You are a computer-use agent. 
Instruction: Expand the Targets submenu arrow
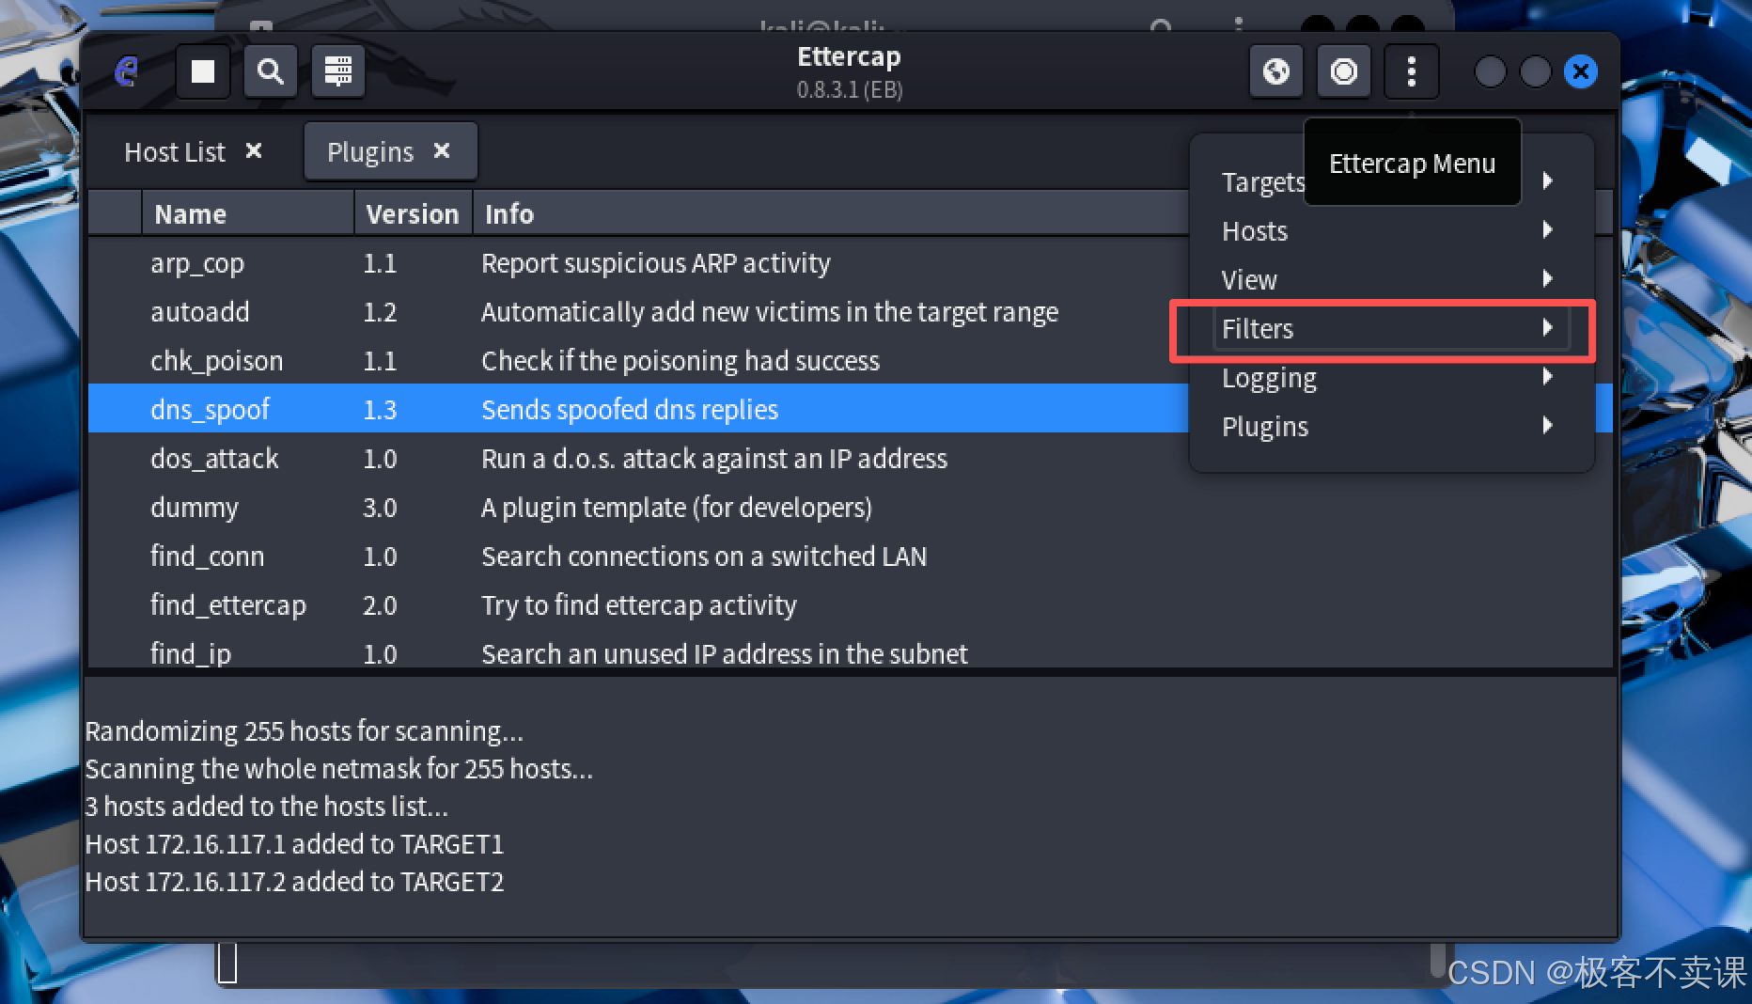point(1547,180)
